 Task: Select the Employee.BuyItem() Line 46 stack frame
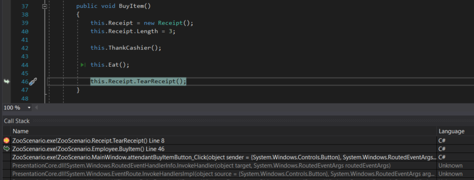(224, 149)
